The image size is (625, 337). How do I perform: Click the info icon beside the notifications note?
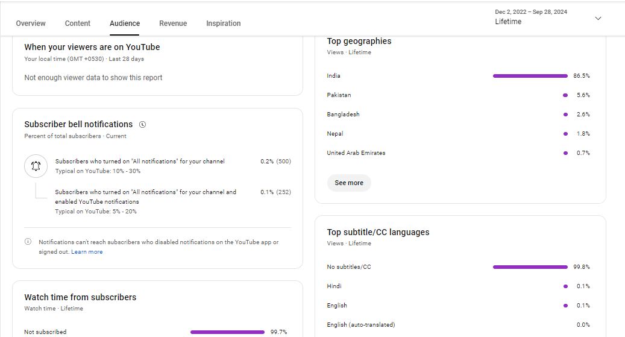click(28, 242)
